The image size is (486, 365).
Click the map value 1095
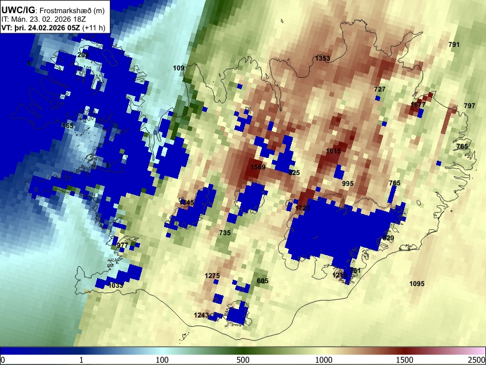(417, 283)
